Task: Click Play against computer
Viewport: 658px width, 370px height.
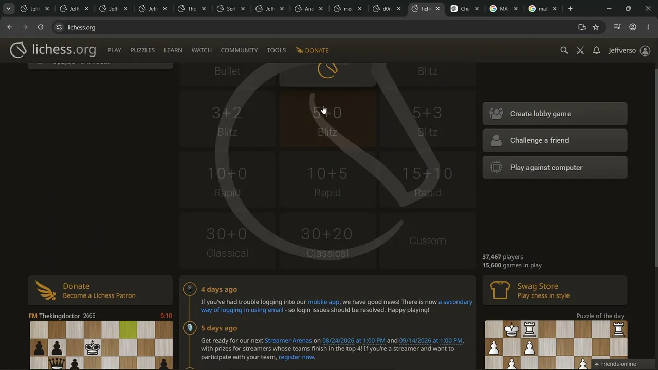Action: pos(555,168)
